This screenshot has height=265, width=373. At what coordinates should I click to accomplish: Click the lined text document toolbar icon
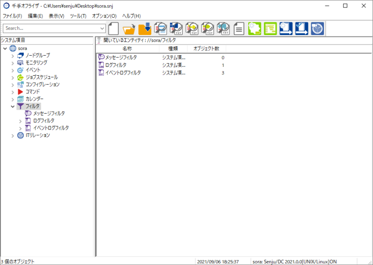click(239, 29)
